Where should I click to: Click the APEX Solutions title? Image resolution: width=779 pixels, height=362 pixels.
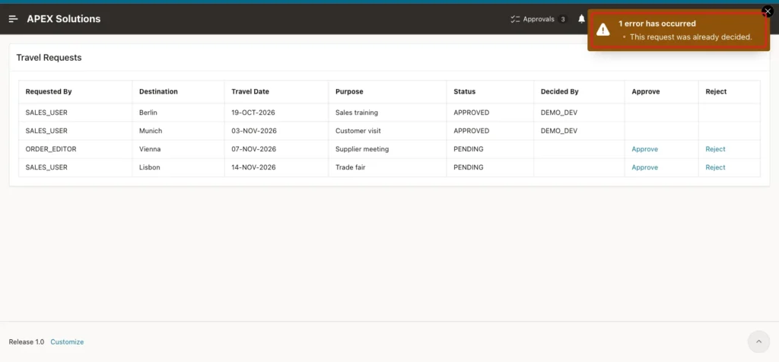pos(64,19)
